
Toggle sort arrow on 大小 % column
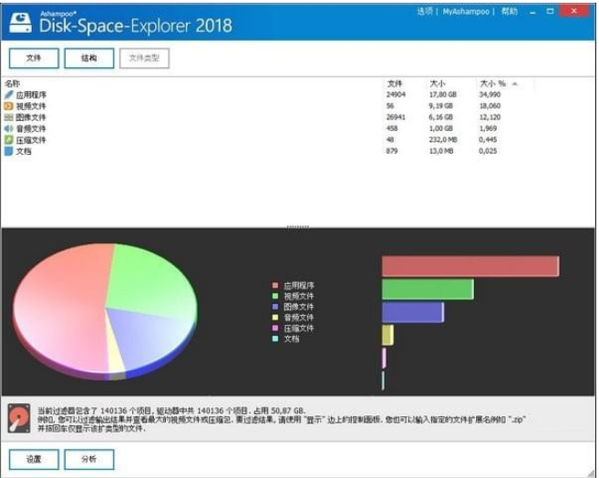(x=515, y=84)
